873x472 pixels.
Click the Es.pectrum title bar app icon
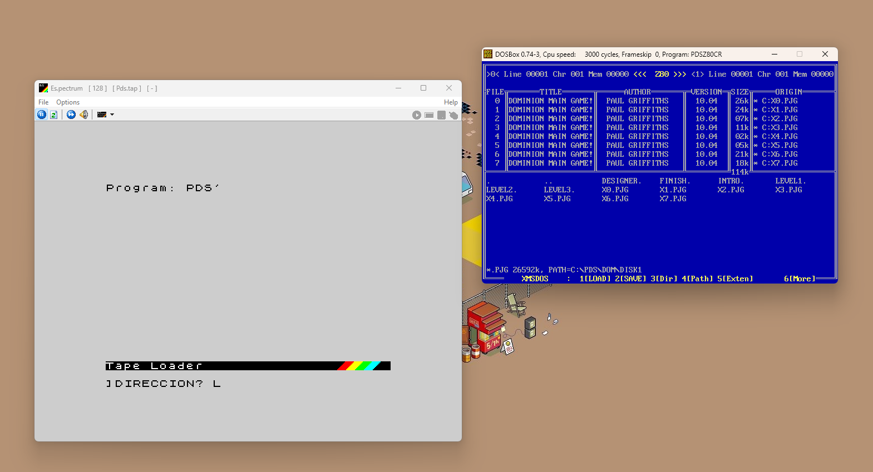(43, 88)
